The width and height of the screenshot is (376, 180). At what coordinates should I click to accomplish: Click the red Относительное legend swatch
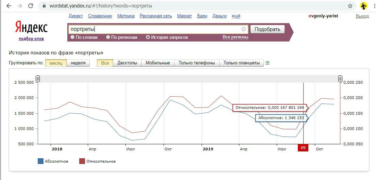[82, 161]
